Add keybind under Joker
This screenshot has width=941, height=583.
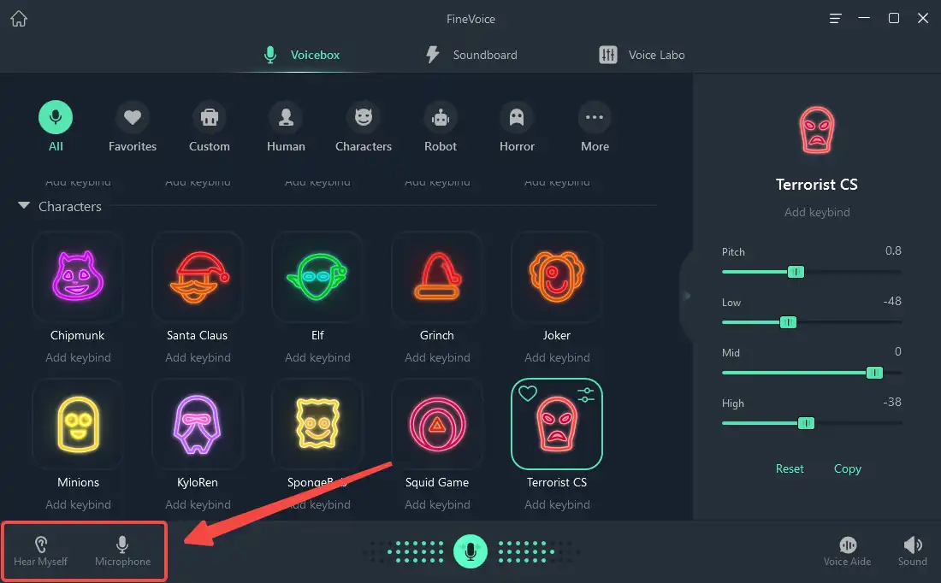click(557, 357)
